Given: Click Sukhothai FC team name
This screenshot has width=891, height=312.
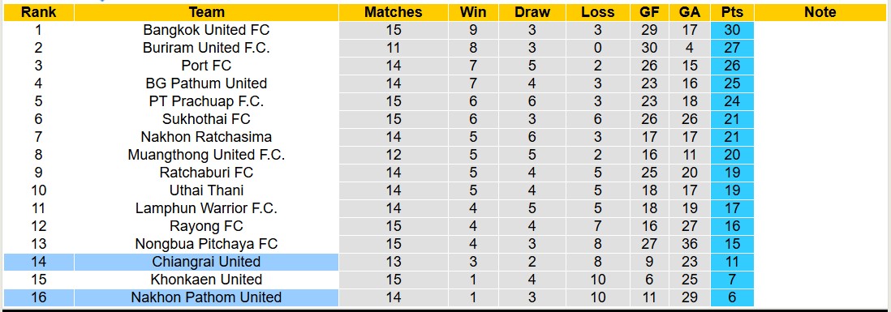Looking at the screenshot, I should (206, 119).
